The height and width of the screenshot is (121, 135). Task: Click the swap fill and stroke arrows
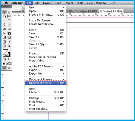point(10,50)
